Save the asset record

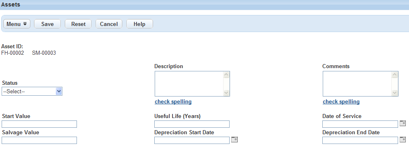(47, 24)
